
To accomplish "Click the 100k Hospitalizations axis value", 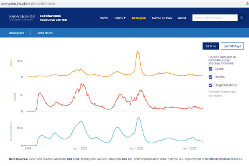I will point(20,128).
